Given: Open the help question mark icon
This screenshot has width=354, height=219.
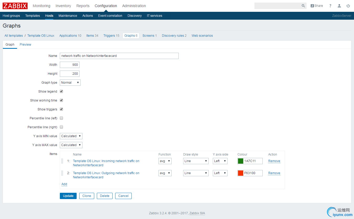Looking at the screenshot, I should coord(330,6).
